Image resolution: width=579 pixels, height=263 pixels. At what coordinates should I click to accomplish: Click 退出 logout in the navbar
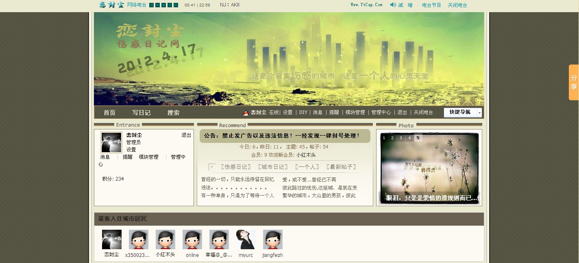pyautogui.click(x=402, y=112)
